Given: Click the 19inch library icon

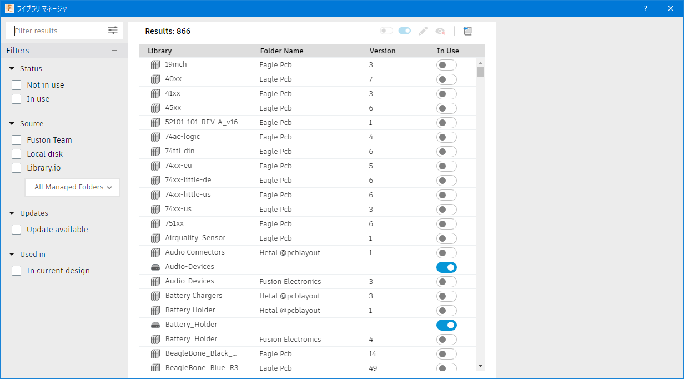Looking at the screenshot, I should tap(155, 64).
